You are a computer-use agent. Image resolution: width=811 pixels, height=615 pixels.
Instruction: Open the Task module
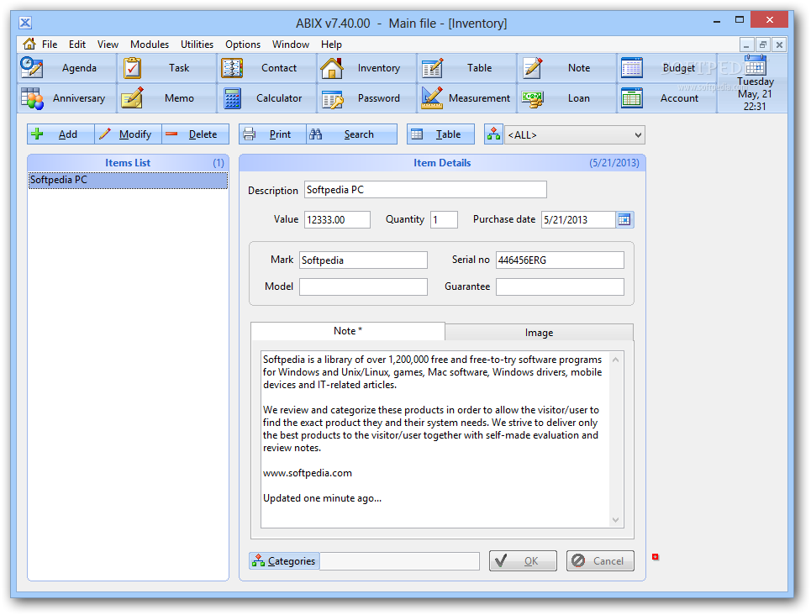click(x=166, y=68)
